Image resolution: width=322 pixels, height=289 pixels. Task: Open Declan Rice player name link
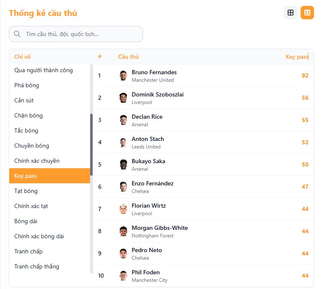pos(147,117)
